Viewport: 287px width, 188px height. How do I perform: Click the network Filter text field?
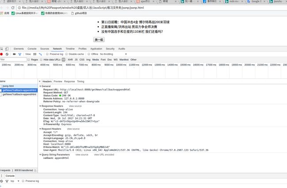tap(13, 59)
